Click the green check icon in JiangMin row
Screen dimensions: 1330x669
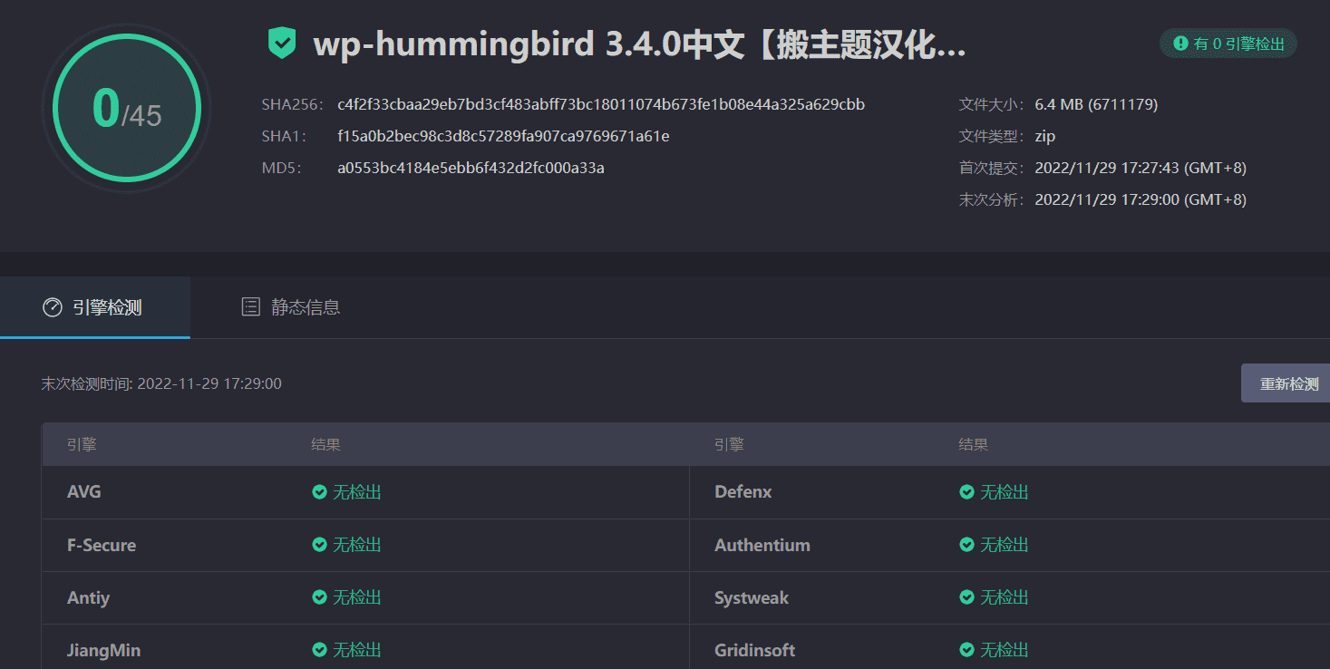[319, 650]
